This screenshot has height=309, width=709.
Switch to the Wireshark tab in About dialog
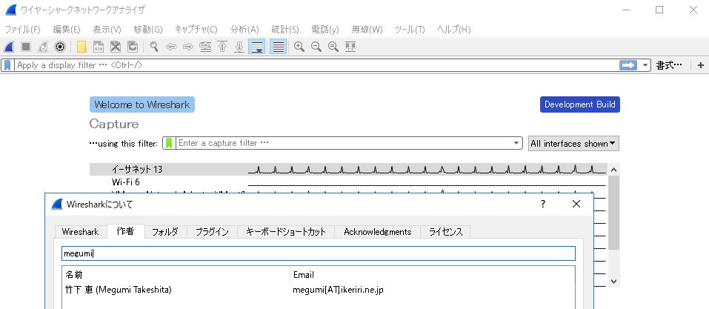coord(81,232)
